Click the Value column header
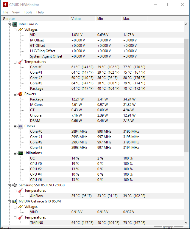This screenshot has height=229, width=190. 82,19
